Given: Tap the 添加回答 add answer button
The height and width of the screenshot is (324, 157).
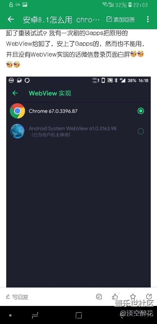Looking at the screenshot, I should [121, 19].
